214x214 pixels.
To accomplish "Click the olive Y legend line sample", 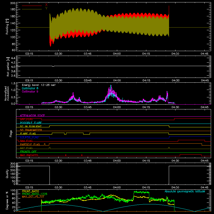I will click(x=32, y=9).
